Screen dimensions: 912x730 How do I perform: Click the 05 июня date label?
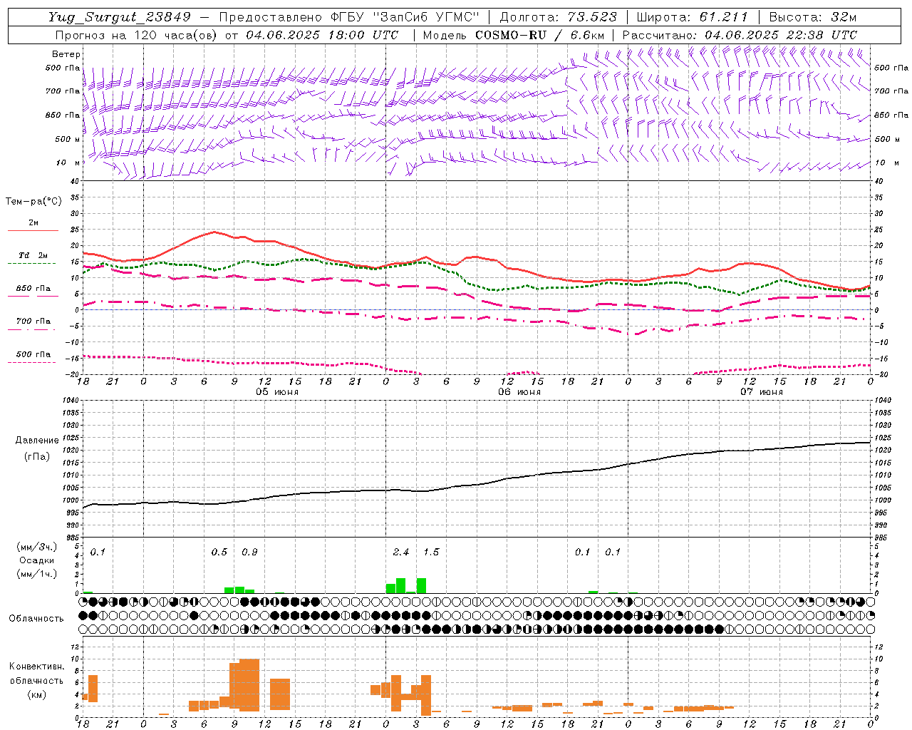[277, 391]
